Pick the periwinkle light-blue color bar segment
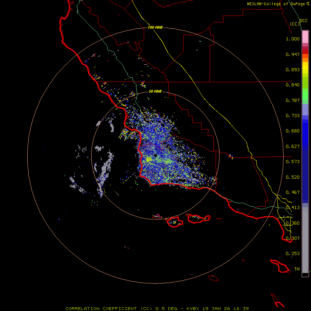 tap(305, 110)
